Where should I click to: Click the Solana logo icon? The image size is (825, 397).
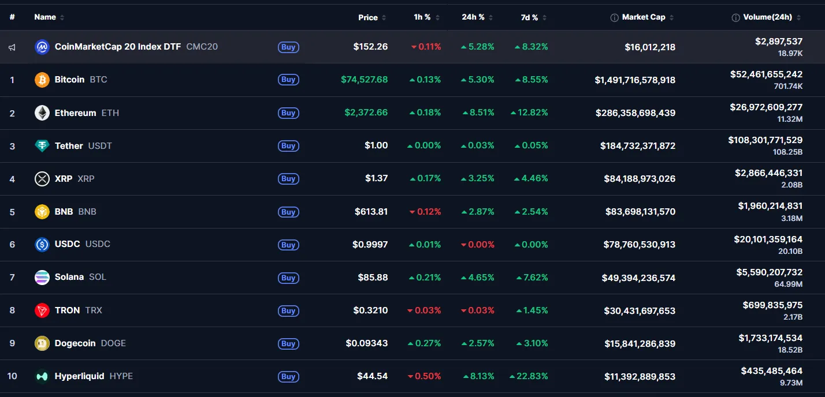42,278
